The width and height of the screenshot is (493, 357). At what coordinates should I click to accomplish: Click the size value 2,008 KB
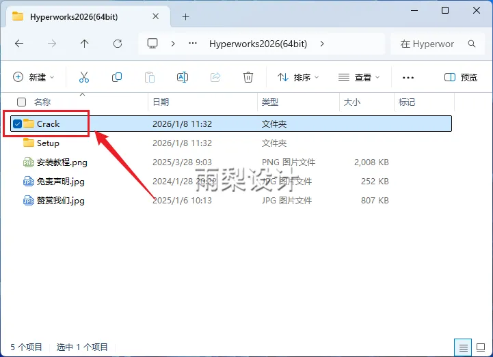pos(371,162)
